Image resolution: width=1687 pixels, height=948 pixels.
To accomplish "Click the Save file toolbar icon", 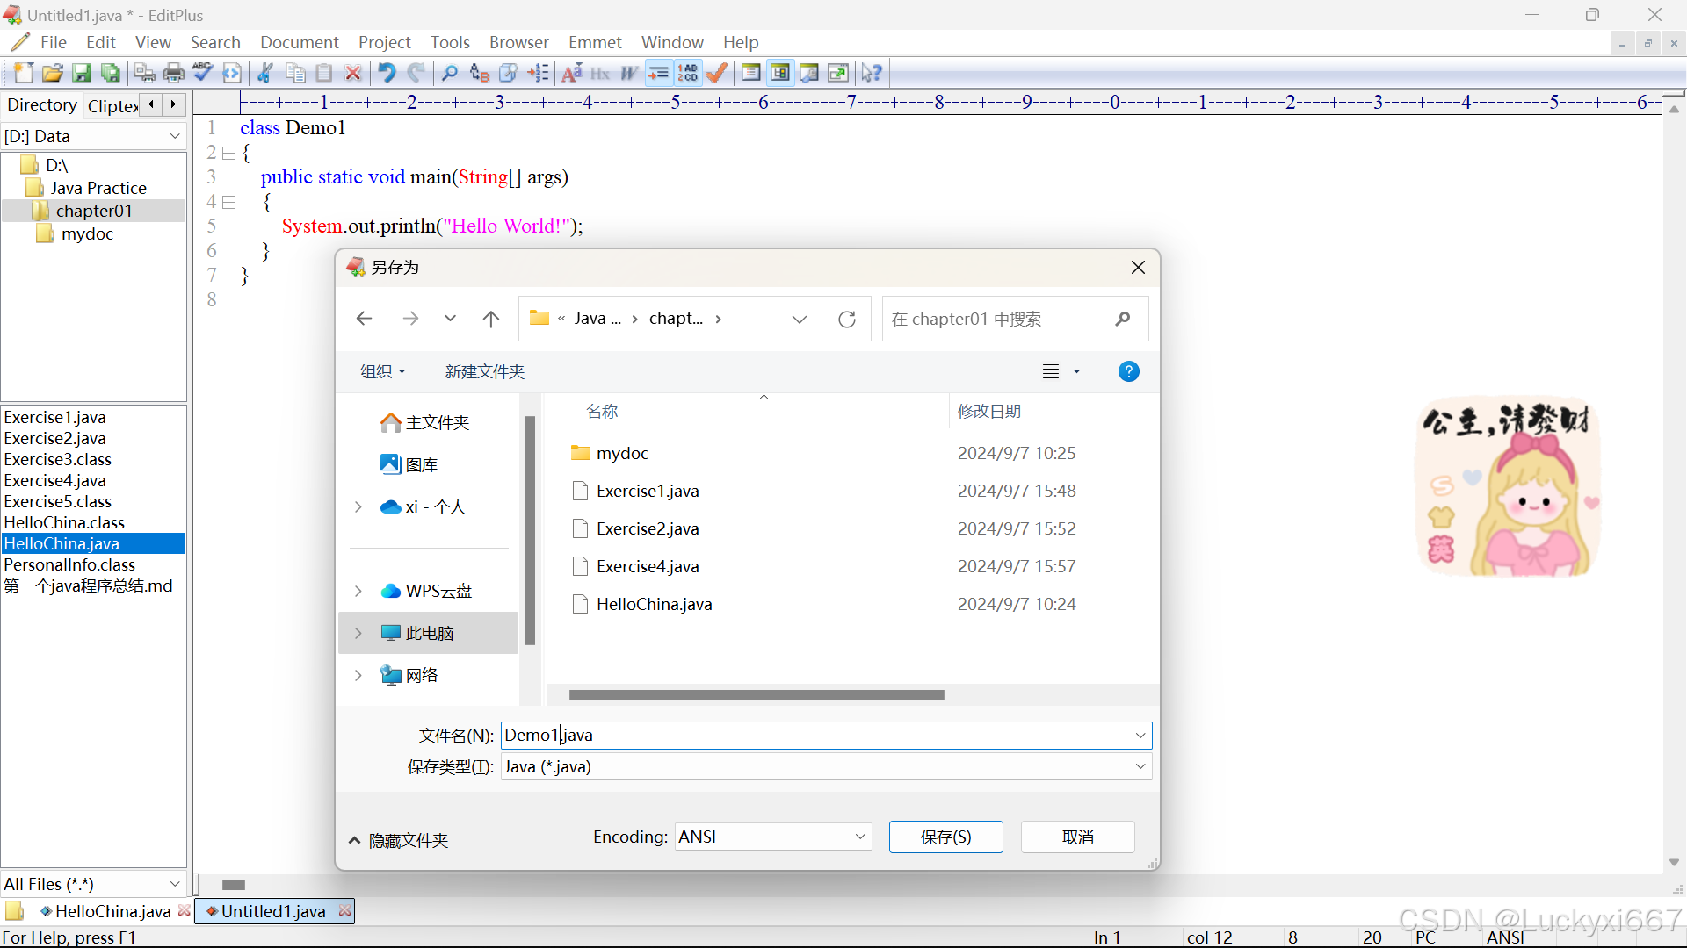I will (x=82, y=73).
